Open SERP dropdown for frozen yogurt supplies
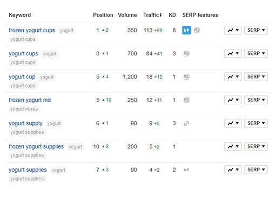The image size is (276, 198). (x=256, y=146)
